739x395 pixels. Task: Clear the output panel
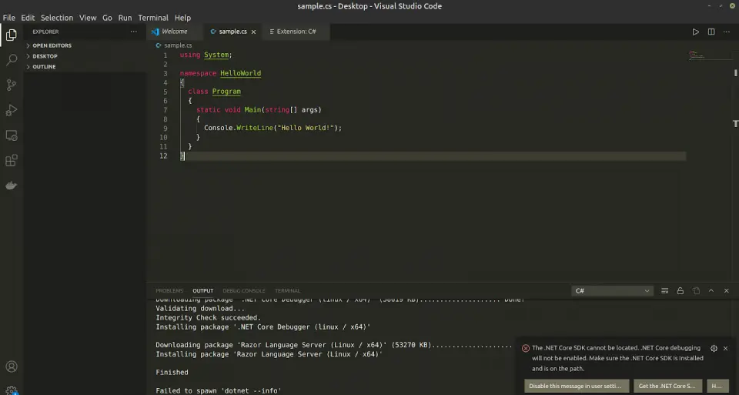point(665,291)
